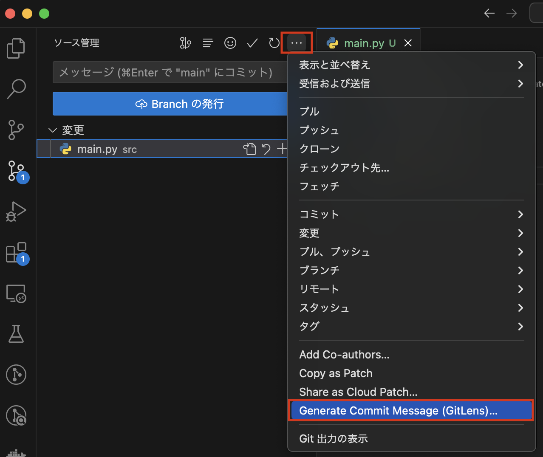Image resolution: width=543 pixels, height=457 pixels.
Task: Refresh the repository with the refresh icon
Action: pyautogui.click(x=274, y=43)
